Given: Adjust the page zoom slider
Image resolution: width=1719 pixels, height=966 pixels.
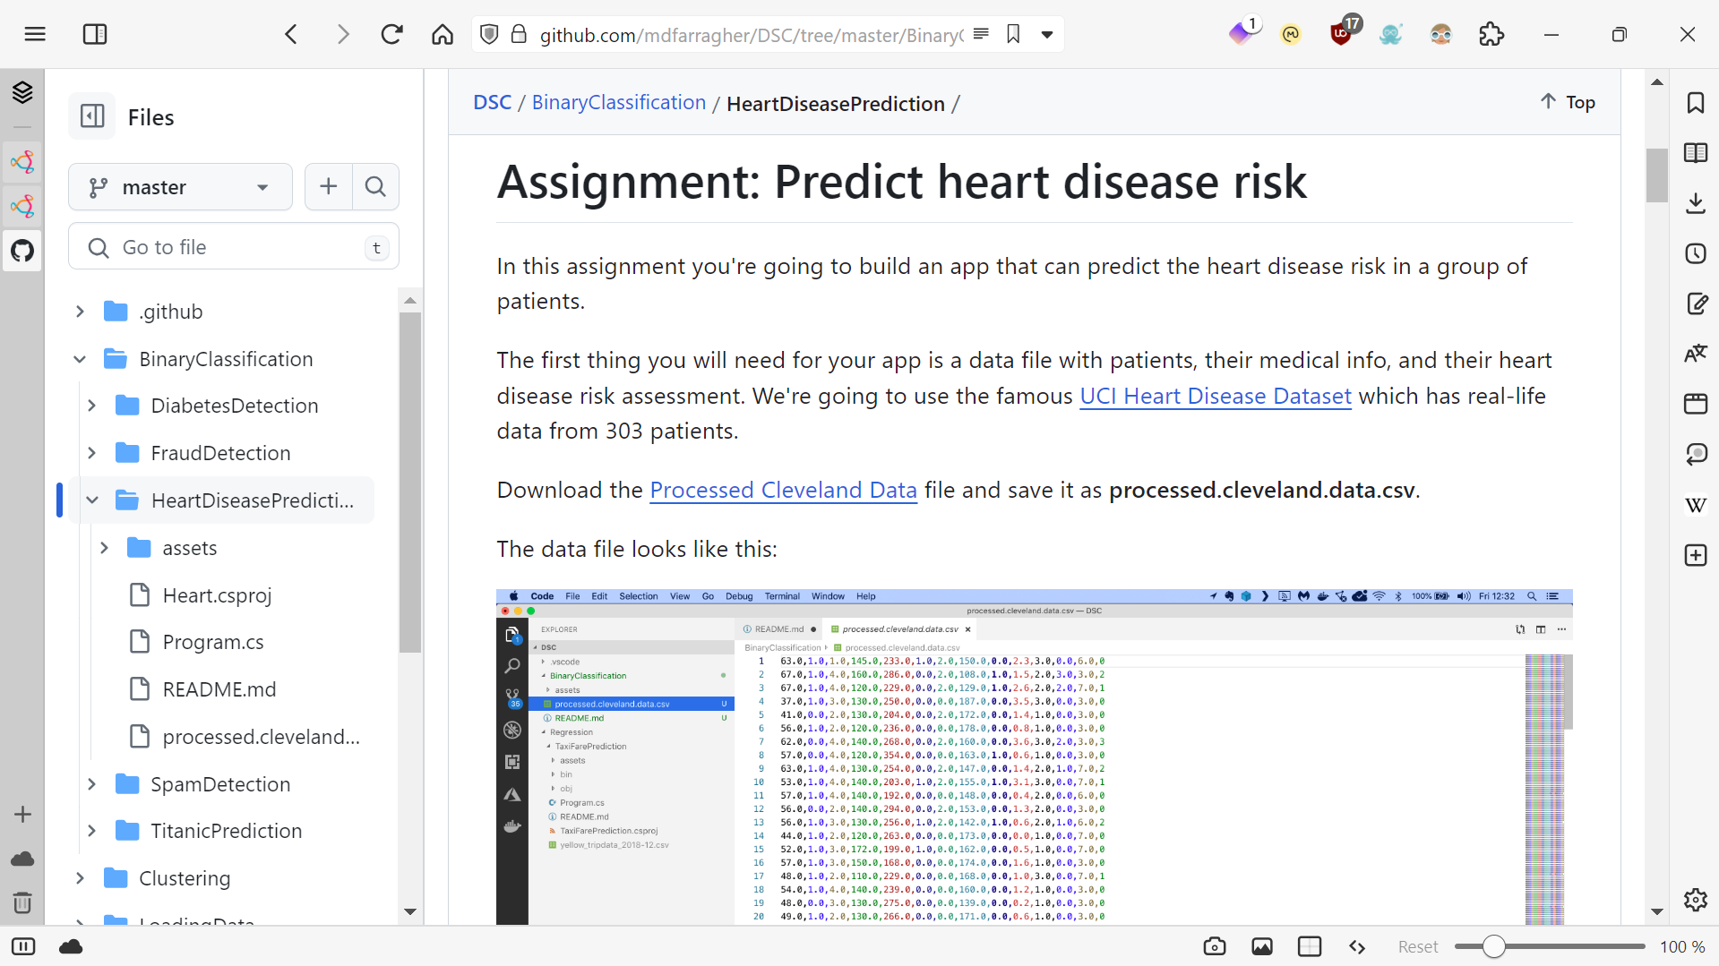Looking at the screenshot, I should pos(1493,946).
